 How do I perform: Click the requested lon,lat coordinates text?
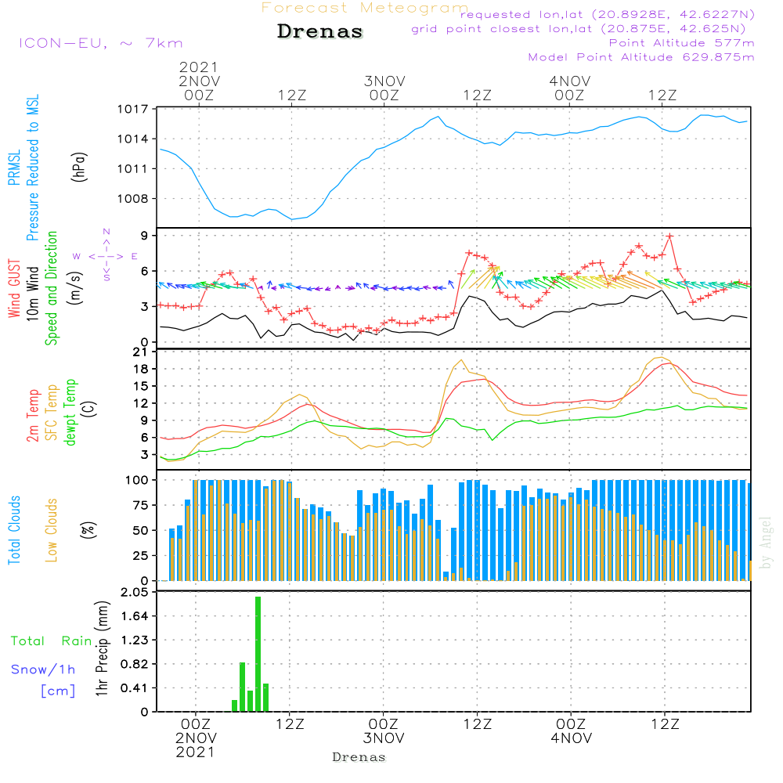608,14
